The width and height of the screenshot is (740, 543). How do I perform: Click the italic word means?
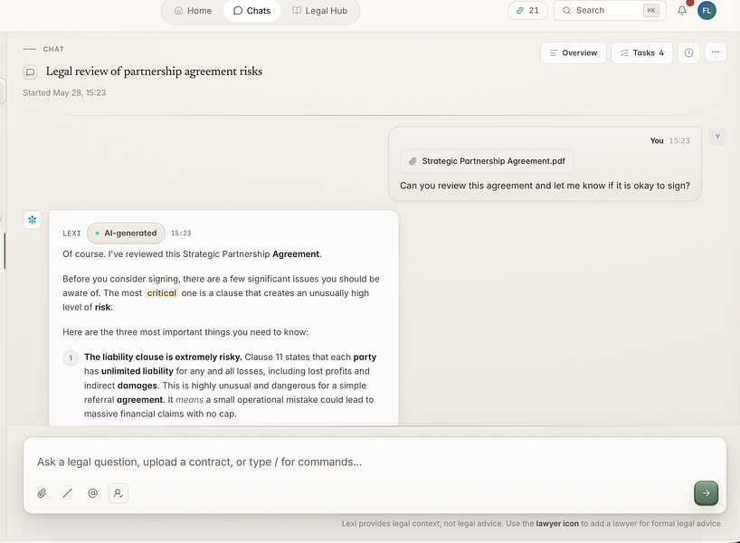[189, 400]
